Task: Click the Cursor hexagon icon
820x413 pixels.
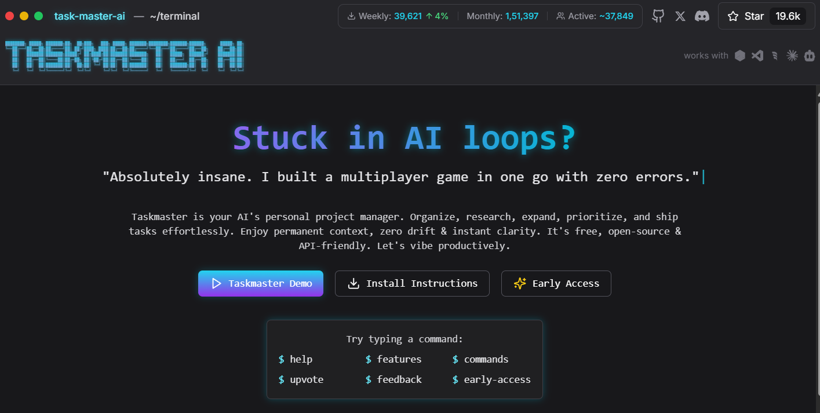Action: coord(740,56)
